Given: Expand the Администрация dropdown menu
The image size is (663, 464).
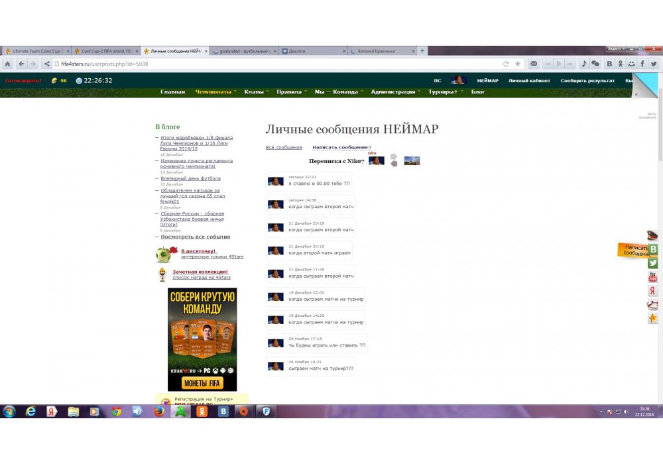Looking at the screenshot, I should point(394,92).
